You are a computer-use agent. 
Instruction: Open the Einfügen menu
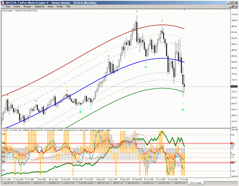(28, 7)
